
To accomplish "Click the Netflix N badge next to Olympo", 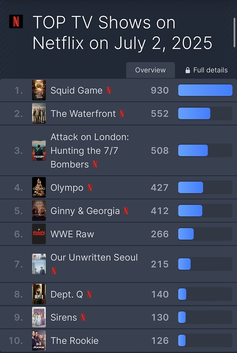I will click(90, 188).
